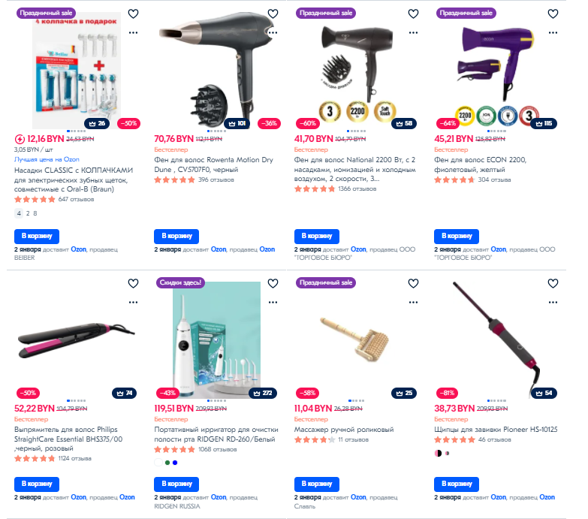Add Rowenta Motion Dry hair dryer to favorites

pyautogui.click(x=273, y=14)
